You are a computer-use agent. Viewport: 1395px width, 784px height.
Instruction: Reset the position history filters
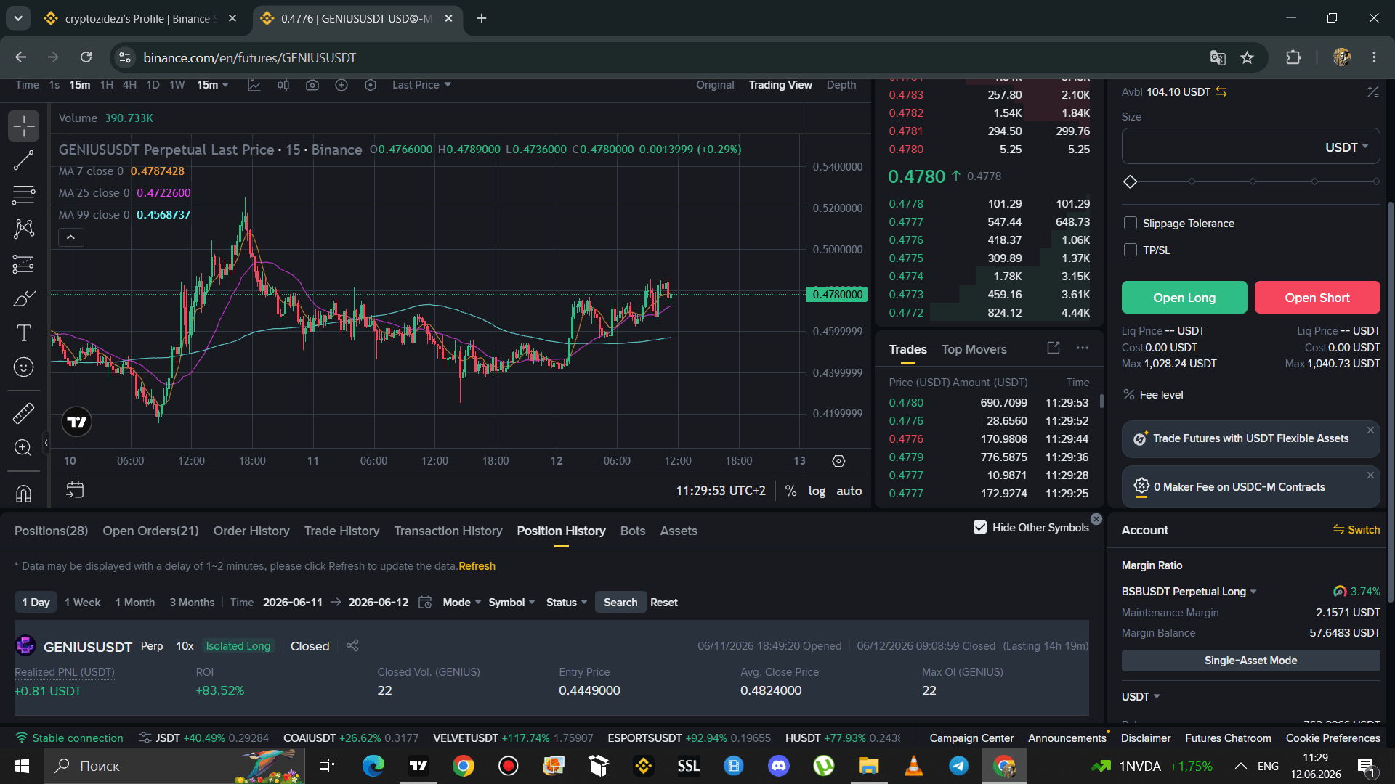click(x=664, y=603)
